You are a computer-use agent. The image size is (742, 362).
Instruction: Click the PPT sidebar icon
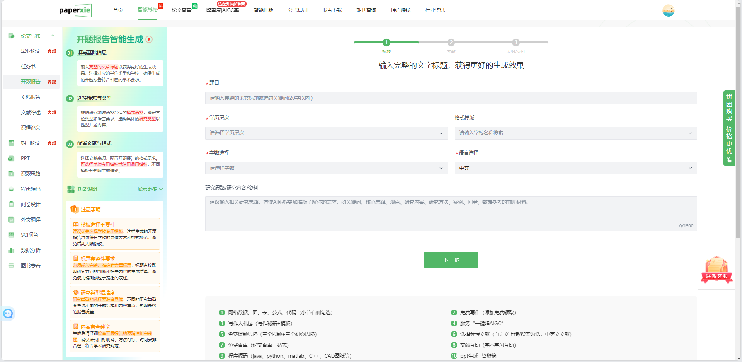point(11,159)
